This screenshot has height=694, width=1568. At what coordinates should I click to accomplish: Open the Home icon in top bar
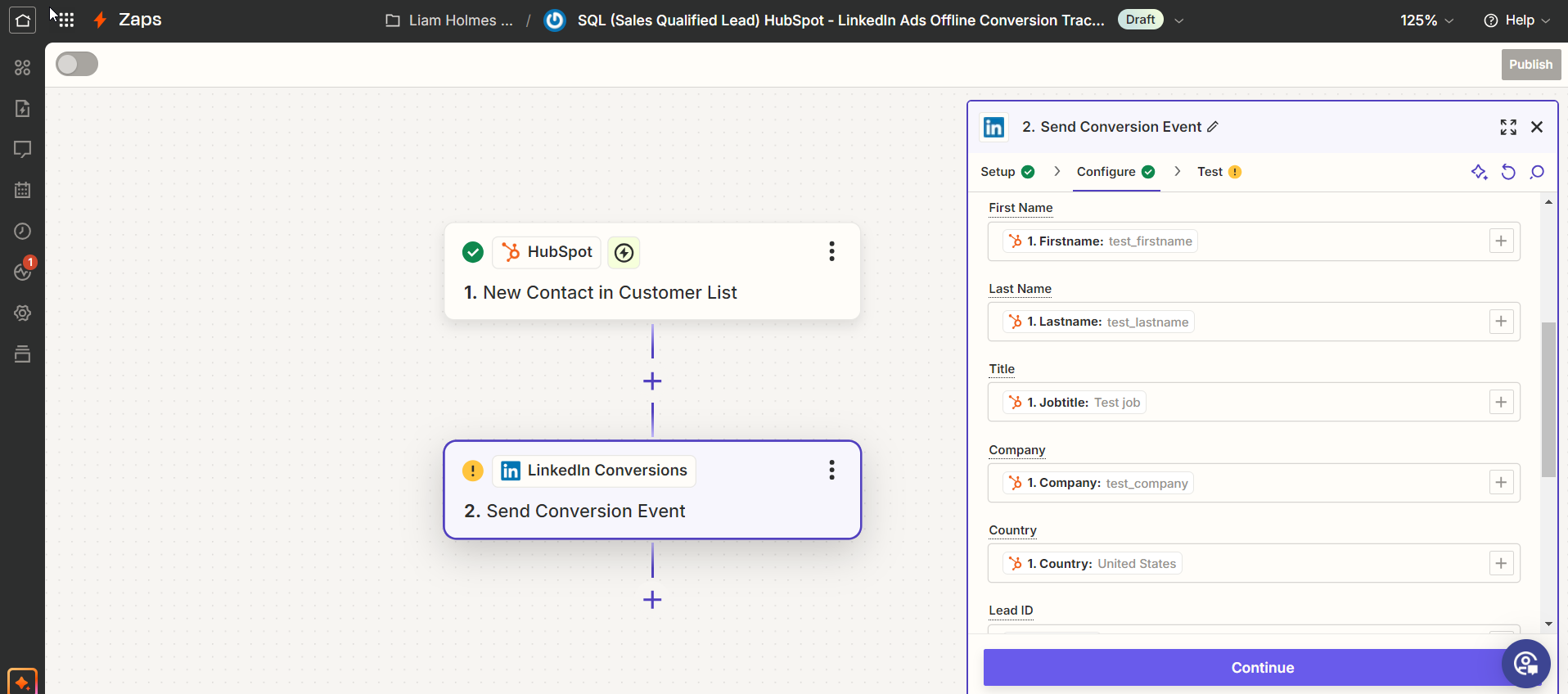[22, 20]
